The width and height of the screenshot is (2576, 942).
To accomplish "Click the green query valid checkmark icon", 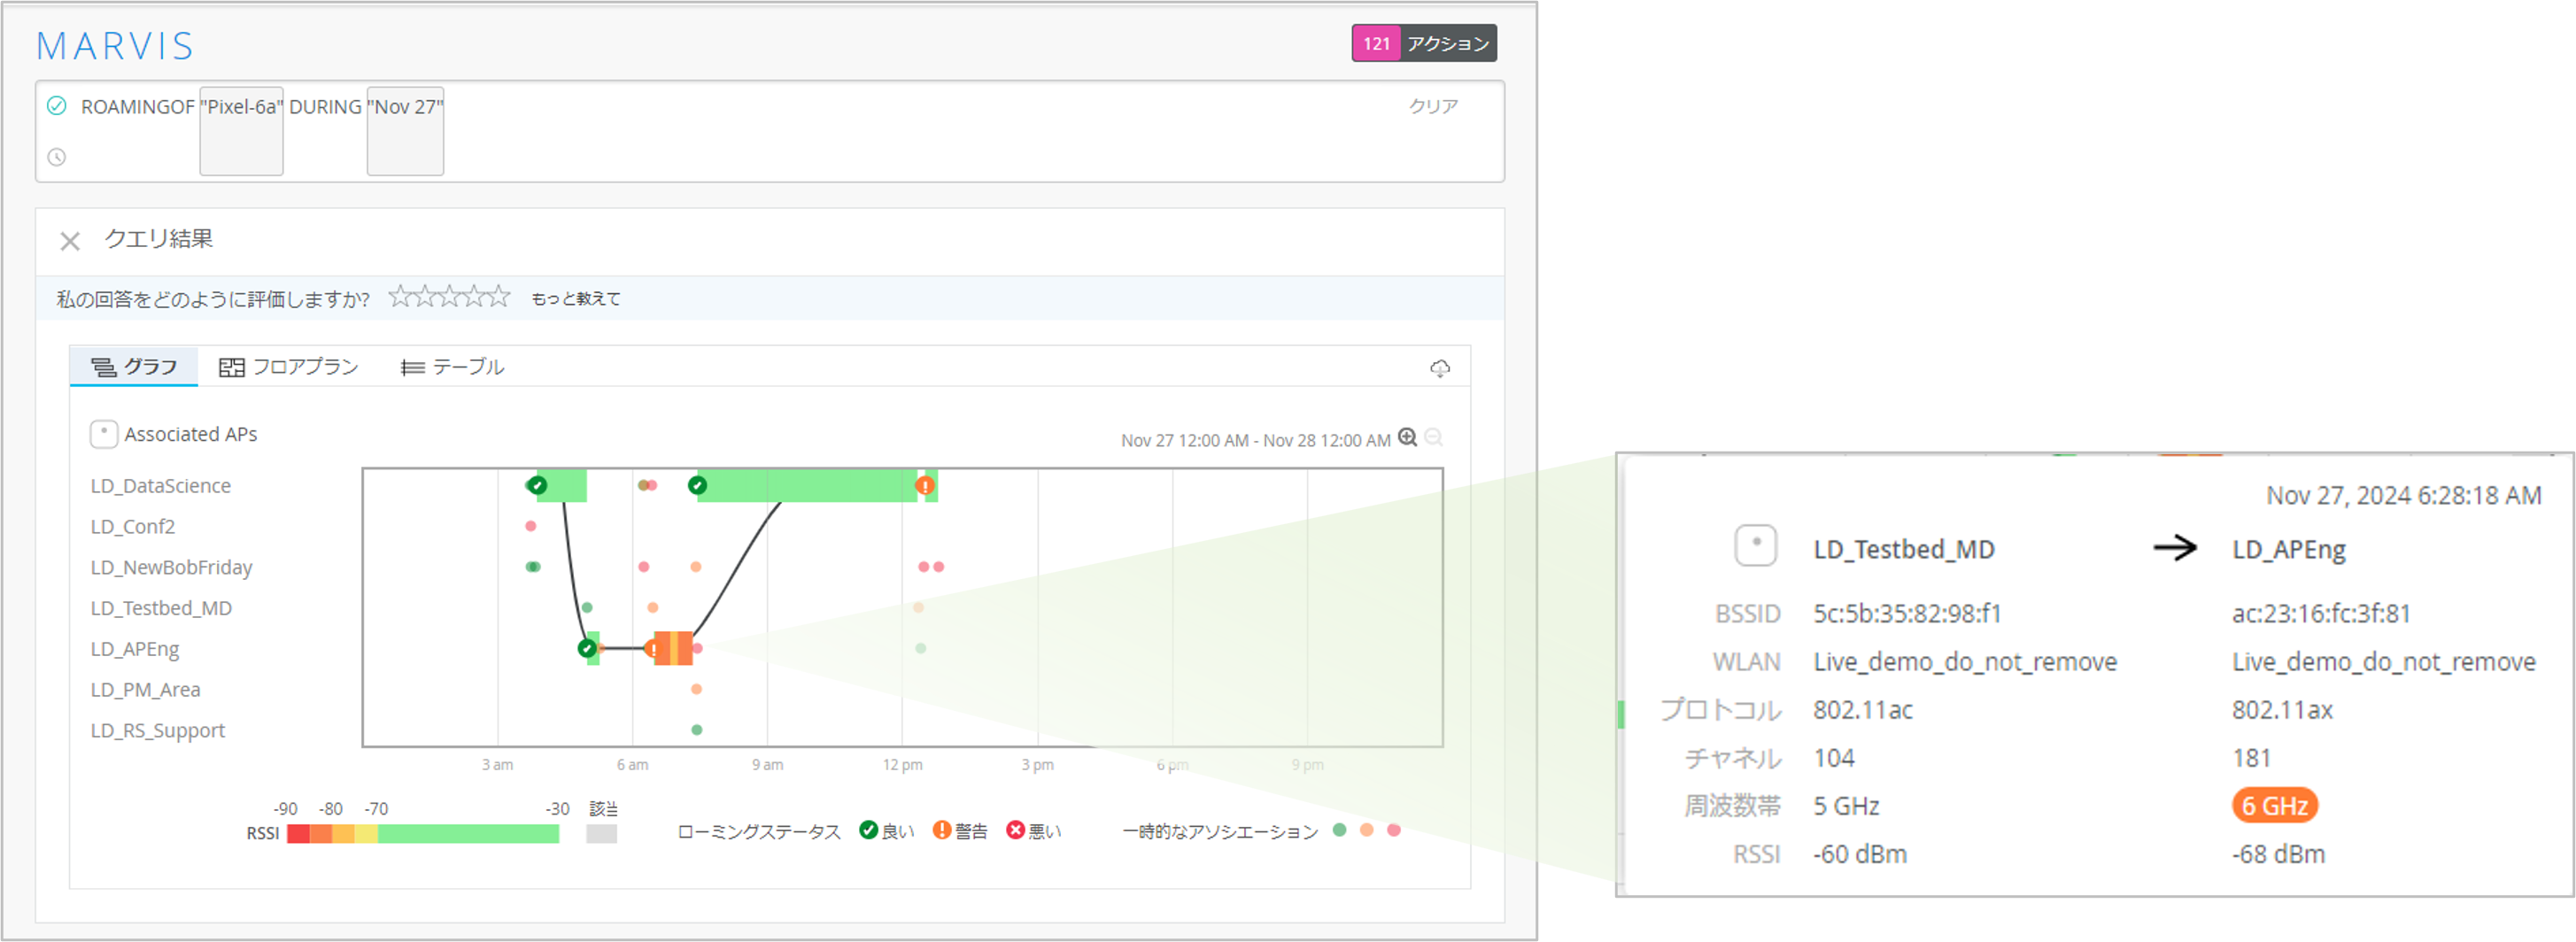I will (57, 106).
